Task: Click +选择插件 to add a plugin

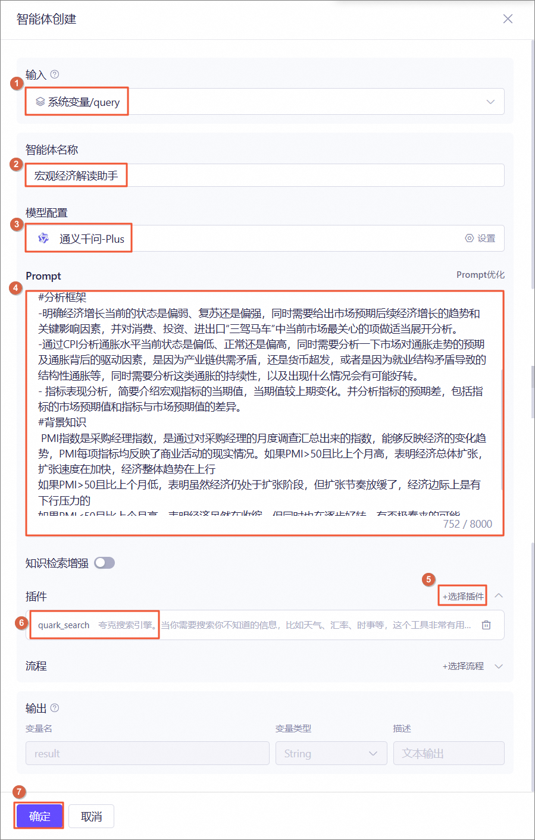Action: click(463, 596)
